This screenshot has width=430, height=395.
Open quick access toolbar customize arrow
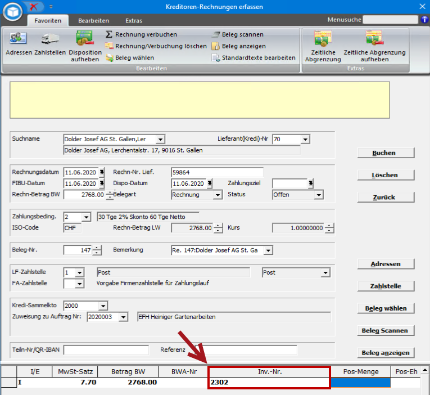[51, 7]
